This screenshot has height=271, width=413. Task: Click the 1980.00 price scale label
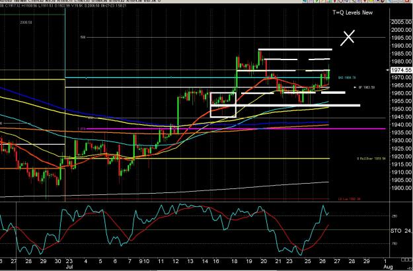(401, 61)
